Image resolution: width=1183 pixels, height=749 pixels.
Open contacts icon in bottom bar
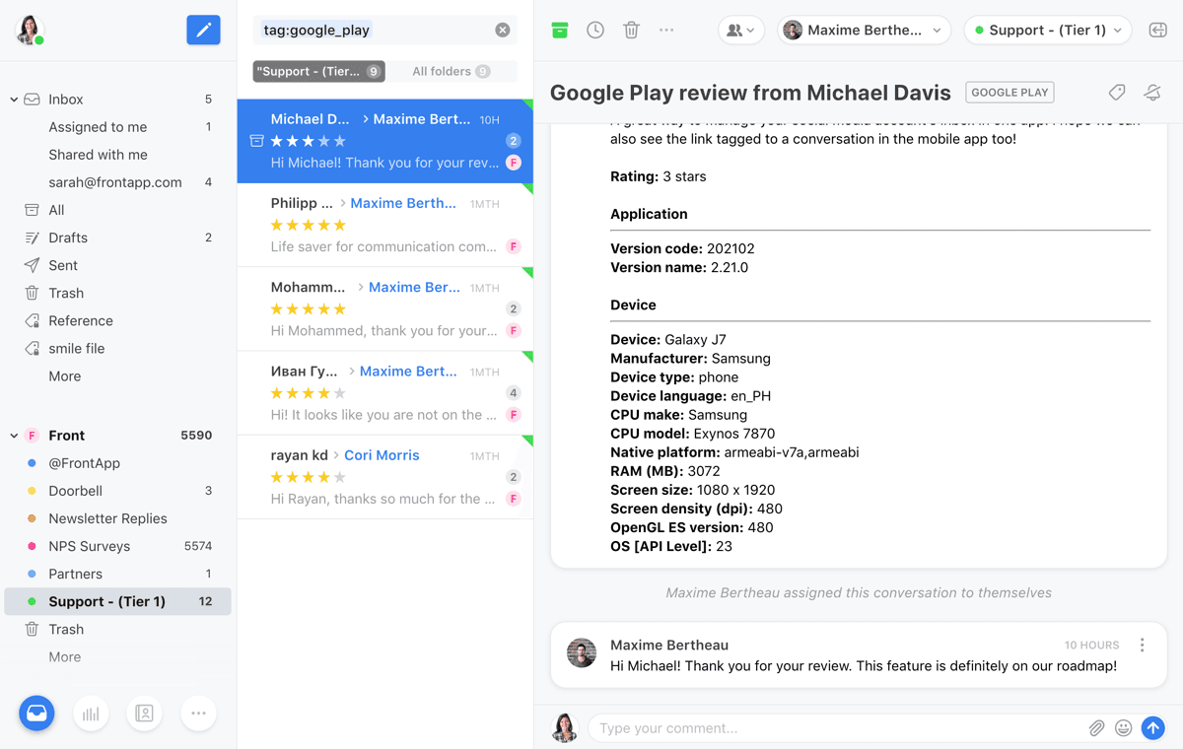tap(144, 714)
